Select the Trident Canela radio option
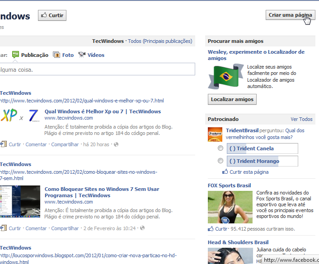 point(220,148)
